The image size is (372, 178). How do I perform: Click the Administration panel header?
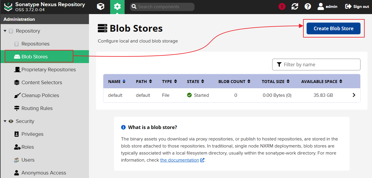click(44, 19)
